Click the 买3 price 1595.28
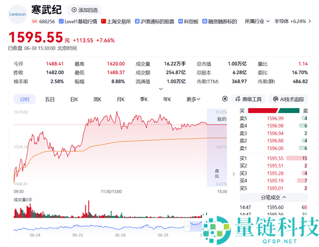Viewport: 319px width, 247px height. point(275,173)
